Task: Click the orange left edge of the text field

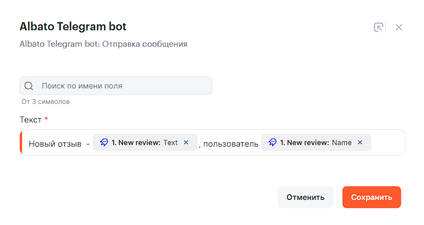Action: 21,142
